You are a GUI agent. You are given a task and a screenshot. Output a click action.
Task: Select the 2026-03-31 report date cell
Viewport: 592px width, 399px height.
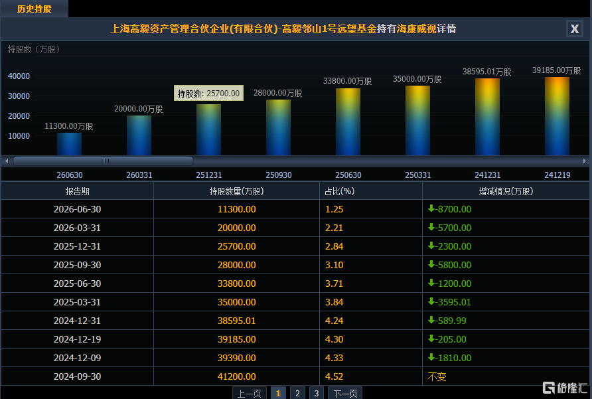pyautogui.click(x=78, y=228)
